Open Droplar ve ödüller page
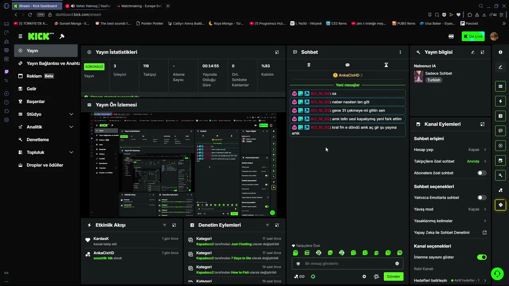 tap(46, 165)
